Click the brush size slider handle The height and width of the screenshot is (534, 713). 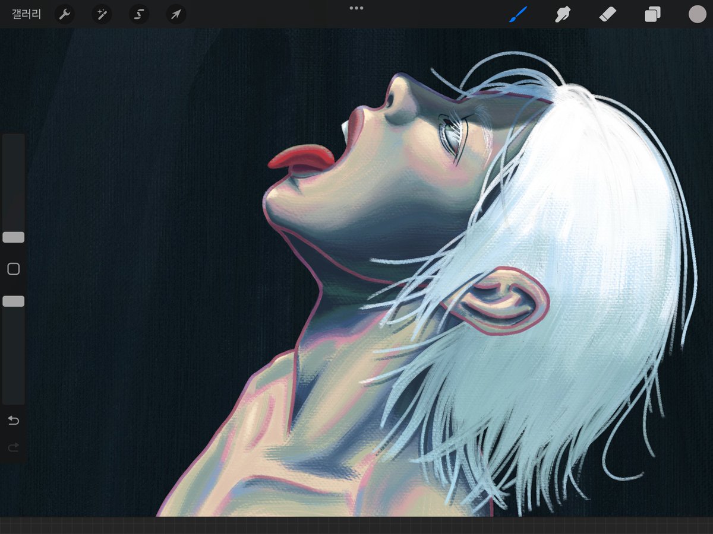click(13, 237)
